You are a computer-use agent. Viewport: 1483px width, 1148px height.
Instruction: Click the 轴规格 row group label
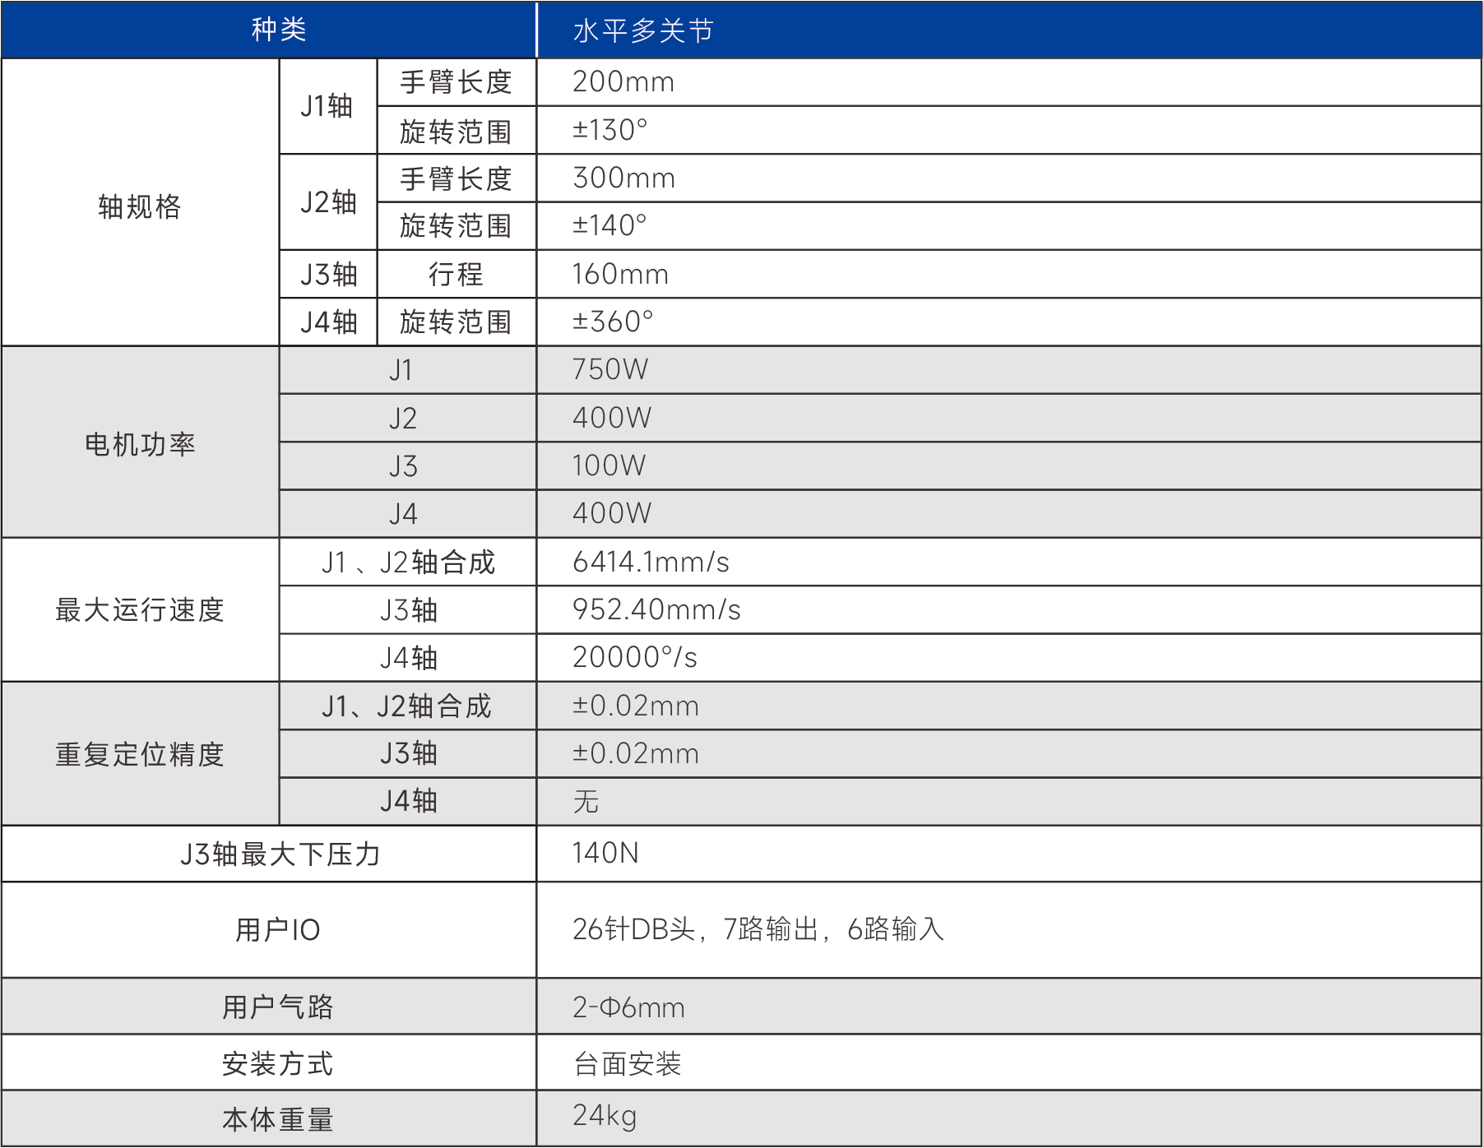(x=139, y=206)
